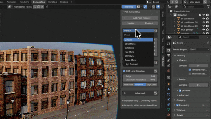Collapse the Collection in the outliner
The image size is (211, 119).
[x=171, y=15]
